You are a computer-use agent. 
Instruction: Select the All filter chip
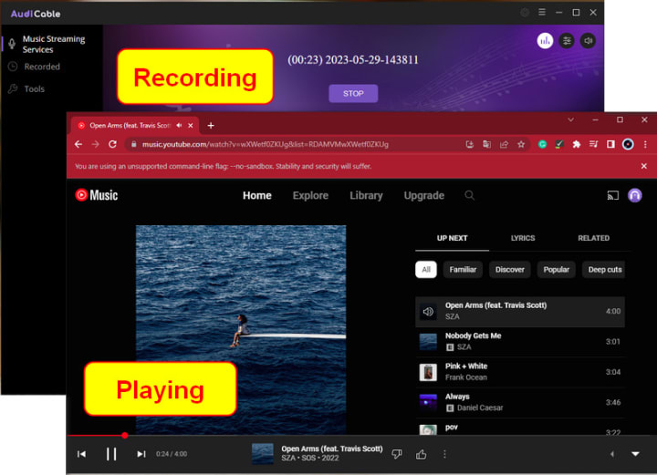pos(426,270)
